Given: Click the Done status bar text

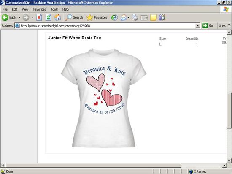Looking at the screenshot, I should (x=10, y=171).
